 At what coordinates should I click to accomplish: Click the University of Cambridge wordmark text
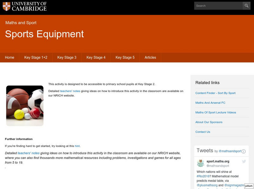pos(29,6)
